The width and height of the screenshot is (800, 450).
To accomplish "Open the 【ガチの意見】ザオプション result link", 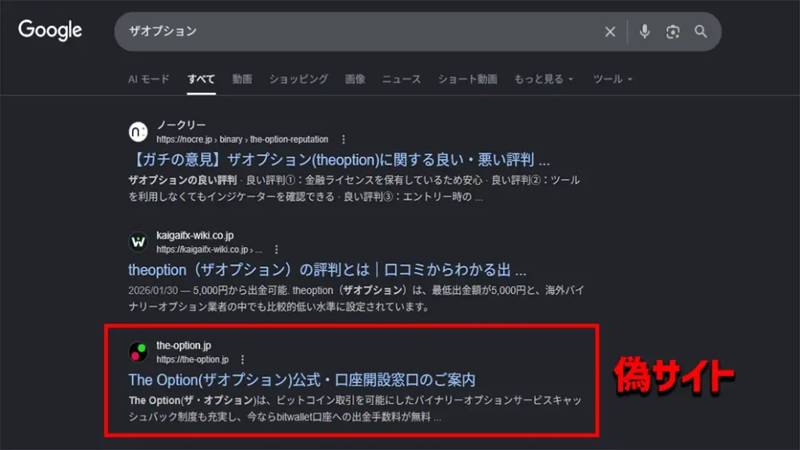I will click(x=339, y=159).
